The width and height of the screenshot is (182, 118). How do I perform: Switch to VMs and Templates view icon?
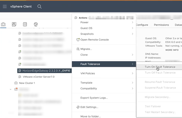[14, 24]
